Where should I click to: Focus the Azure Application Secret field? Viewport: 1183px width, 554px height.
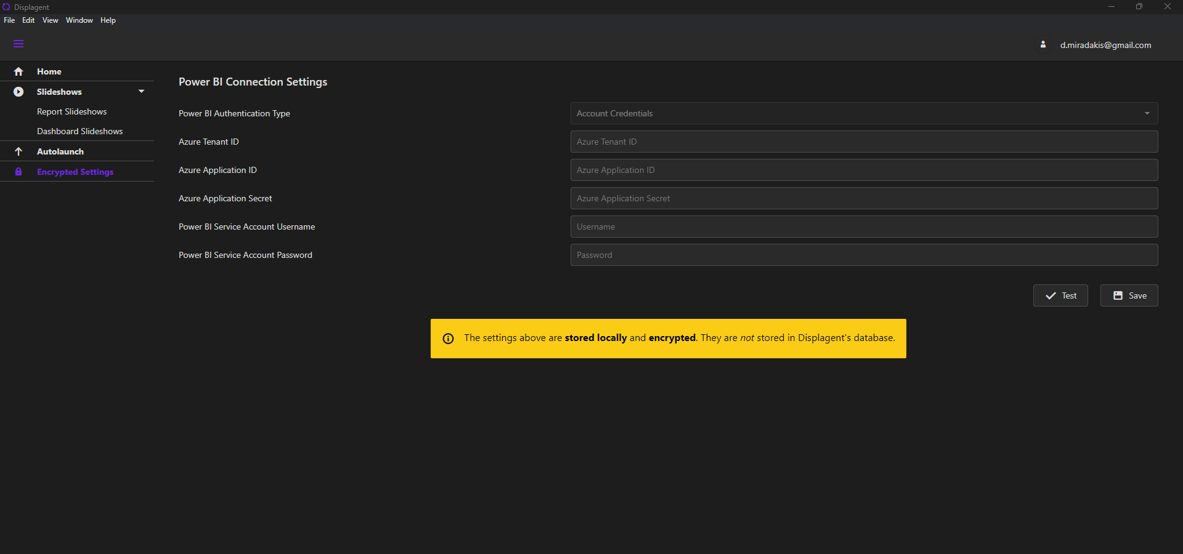pyautogui.click(x=864, y=198)
